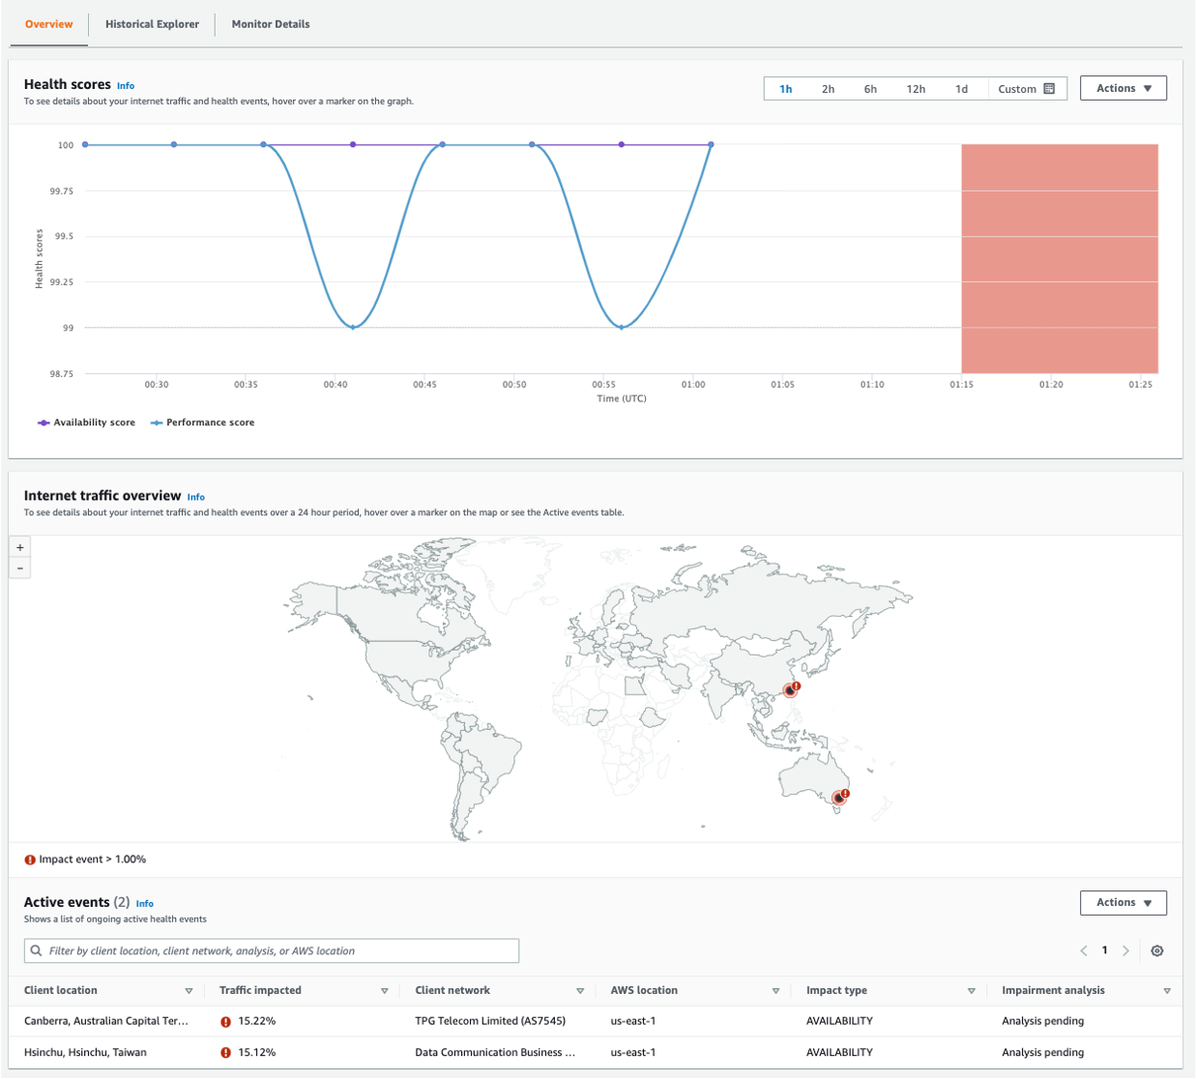Go to next page of active events

click(x=1125, y=950)
